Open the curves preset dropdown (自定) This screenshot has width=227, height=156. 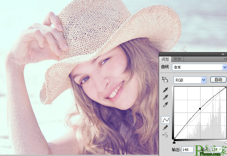click(x=199, y=67)
